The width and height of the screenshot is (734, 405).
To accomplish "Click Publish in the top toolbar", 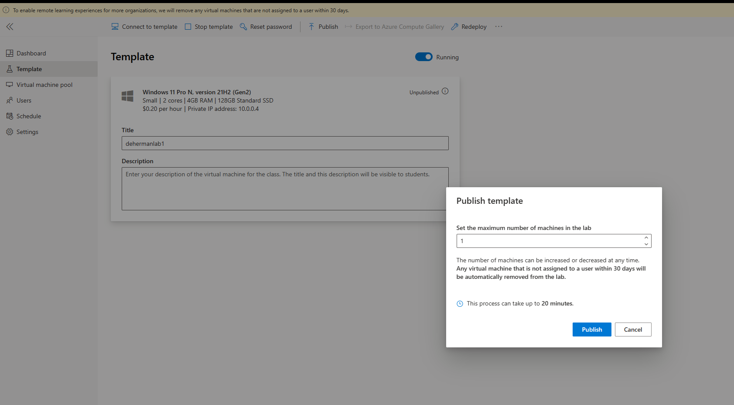I will point(323,27).
